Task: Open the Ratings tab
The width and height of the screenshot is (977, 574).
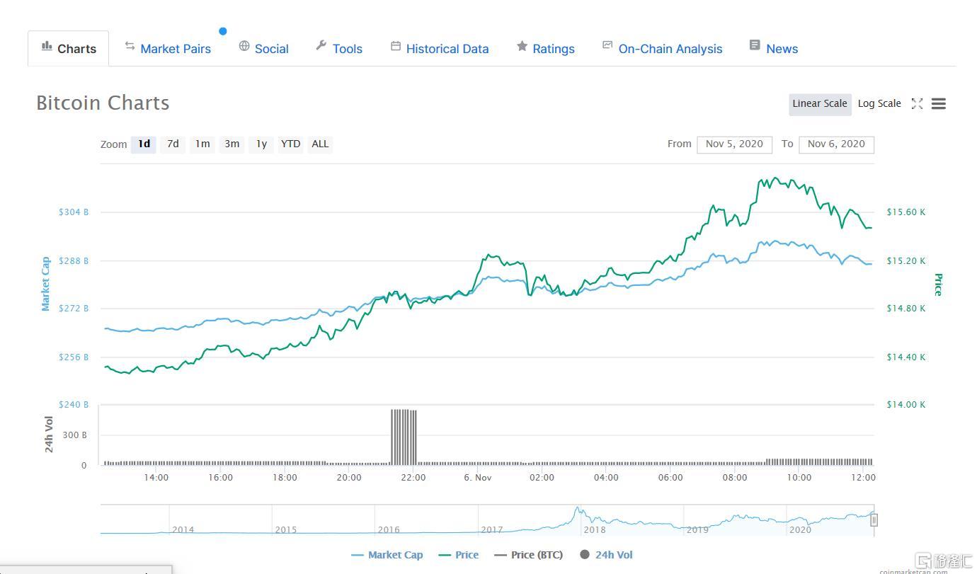Action: pos(554,49)
